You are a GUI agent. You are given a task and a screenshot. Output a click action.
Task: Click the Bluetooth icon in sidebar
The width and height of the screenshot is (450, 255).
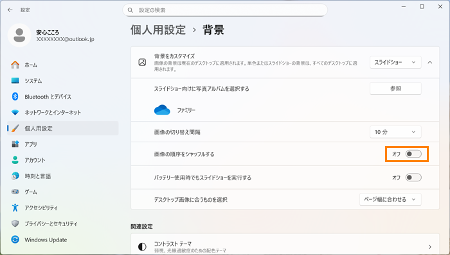coord(15,96)
